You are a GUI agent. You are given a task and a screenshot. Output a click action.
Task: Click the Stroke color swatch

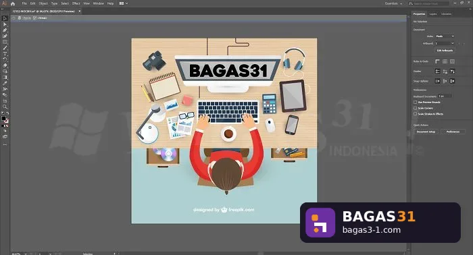pos(6,121)
